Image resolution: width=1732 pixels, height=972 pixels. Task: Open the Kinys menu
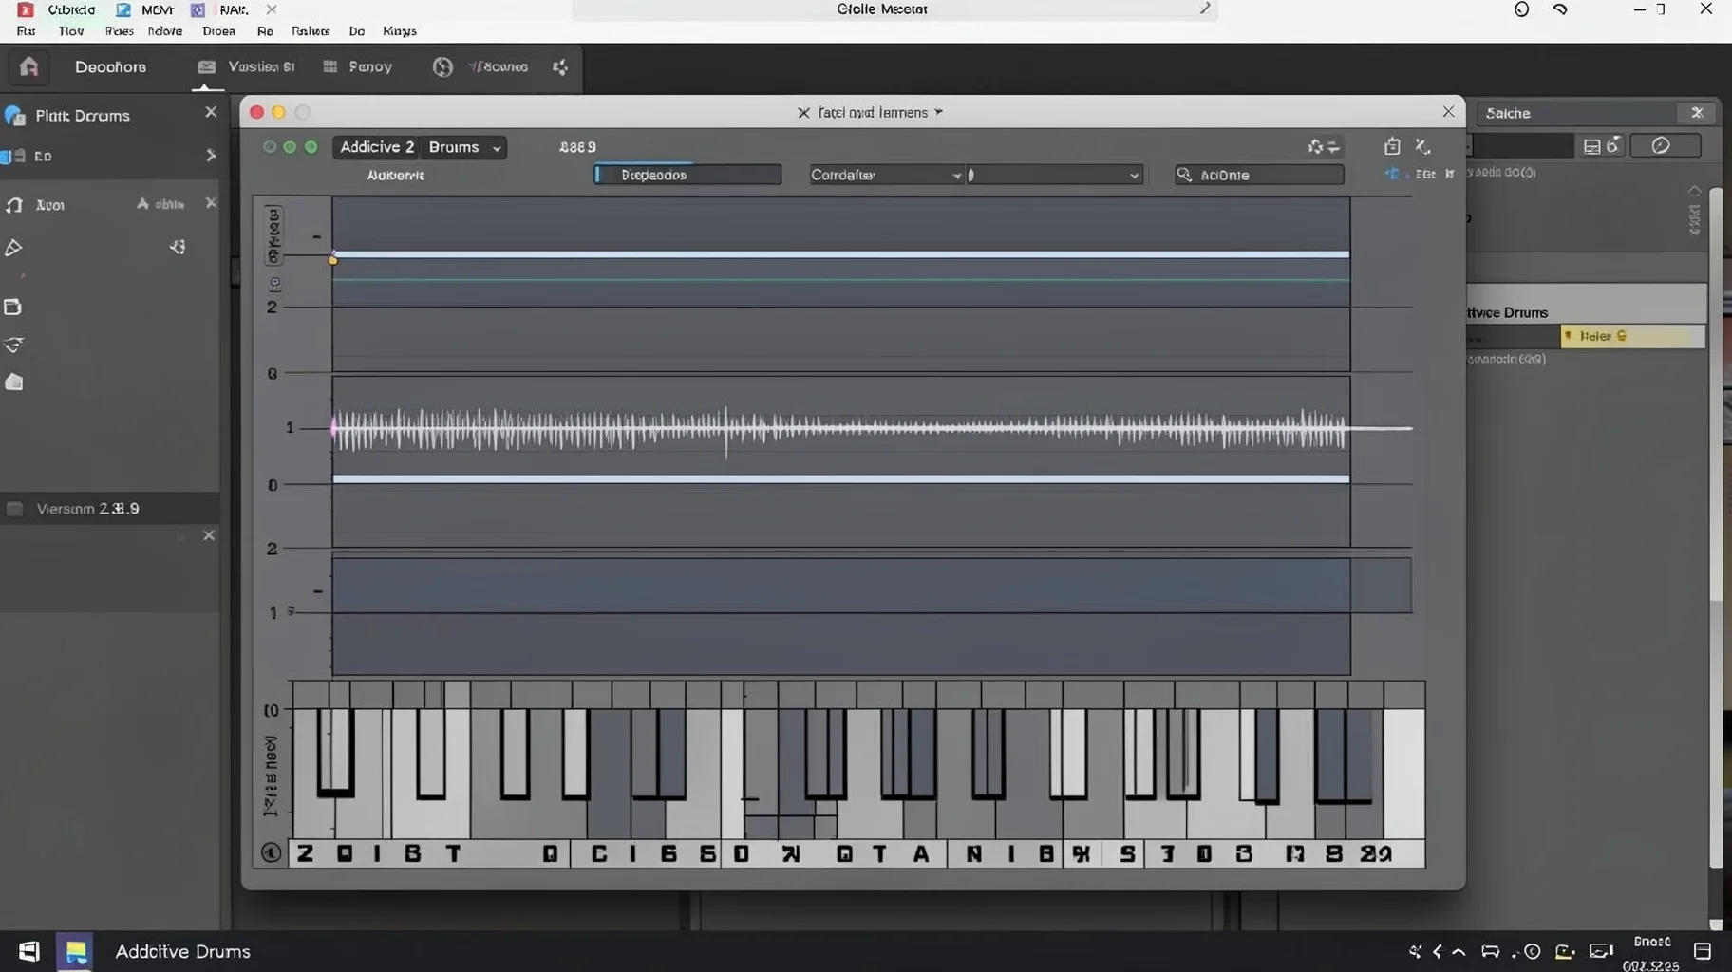pyautogui.click(x=400, y=31)
